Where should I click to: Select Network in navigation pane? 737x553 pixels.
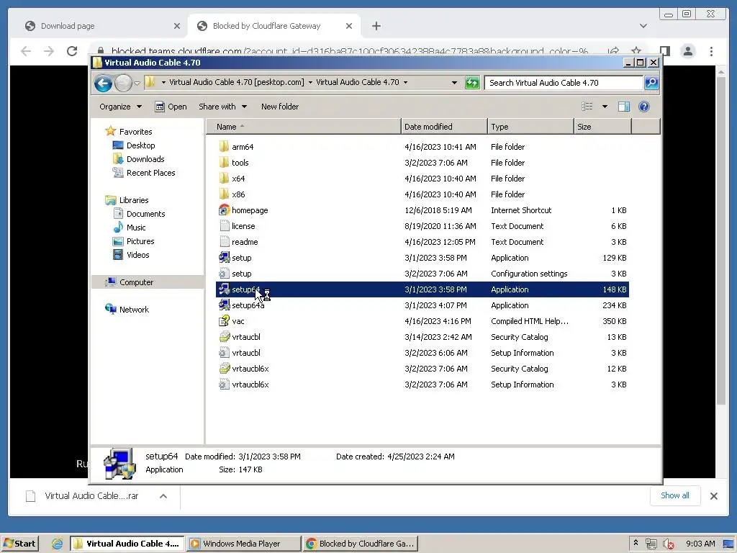tap(134, 310)
